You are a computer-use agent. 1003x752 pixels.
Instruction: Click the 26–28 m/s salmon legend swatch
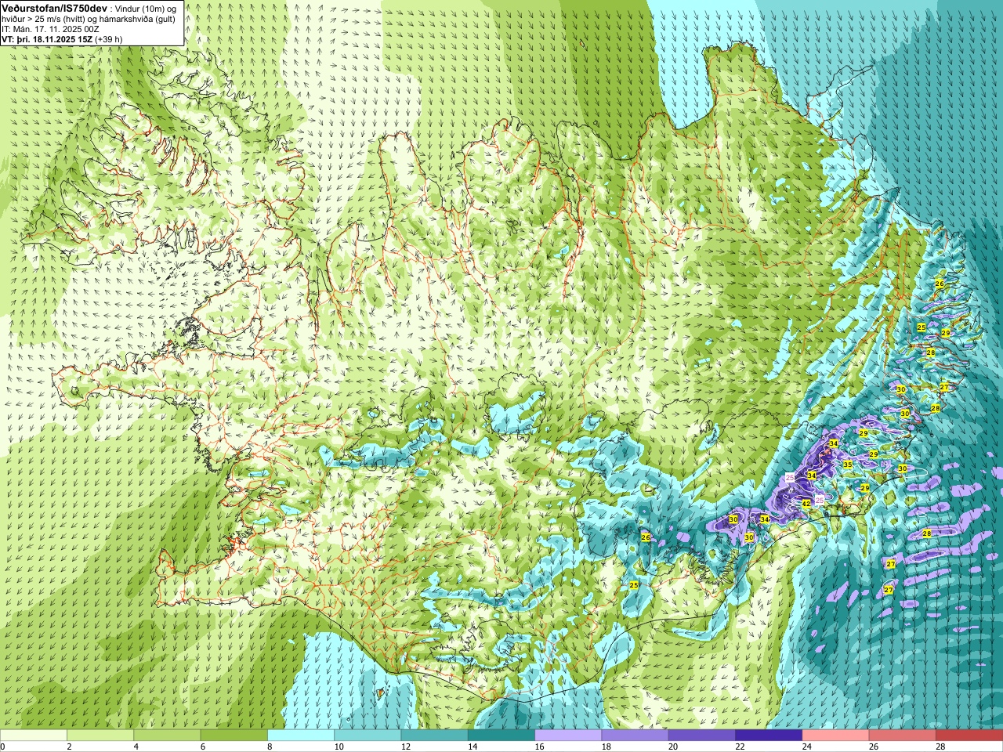pyautogui.click(x=903, y=736)
